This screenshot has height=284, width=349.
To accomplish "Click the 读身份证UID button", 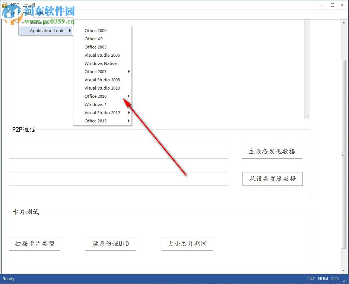I will point(110,244).
